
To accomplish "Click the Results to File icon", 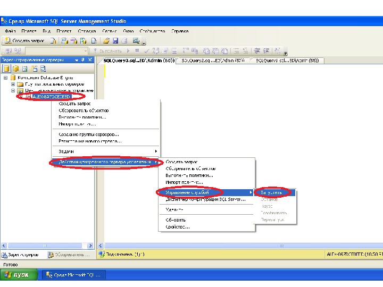I will (x=224, y=51).
